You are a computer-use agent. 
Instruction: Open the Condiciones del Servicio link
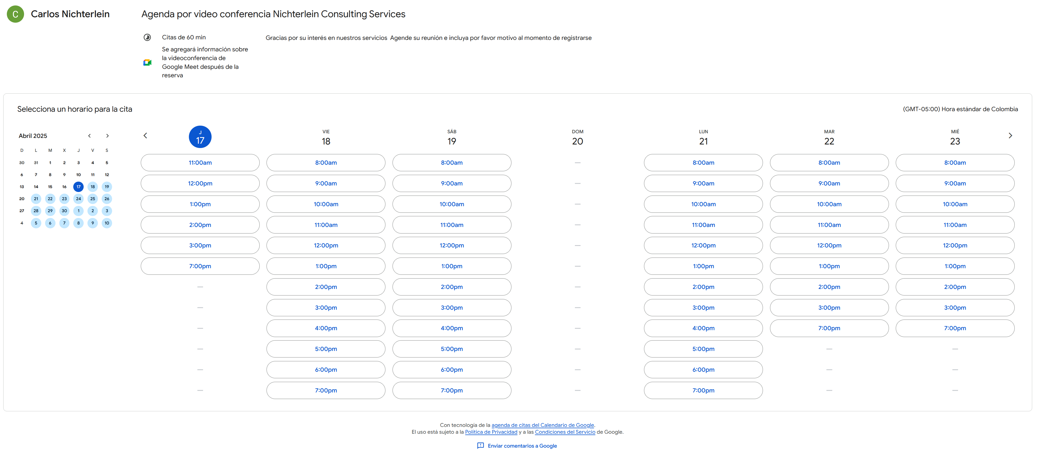pos(565,432)
